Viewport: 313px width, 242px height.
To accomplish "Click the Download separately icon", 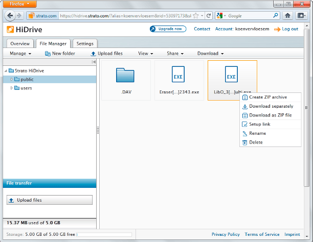I will [245, 106].
